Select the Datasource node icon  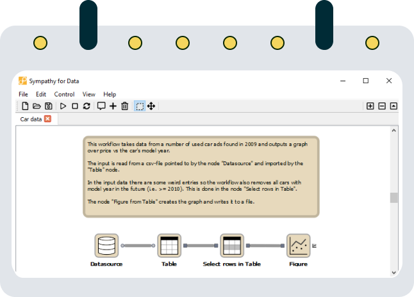tap(106, 246)
